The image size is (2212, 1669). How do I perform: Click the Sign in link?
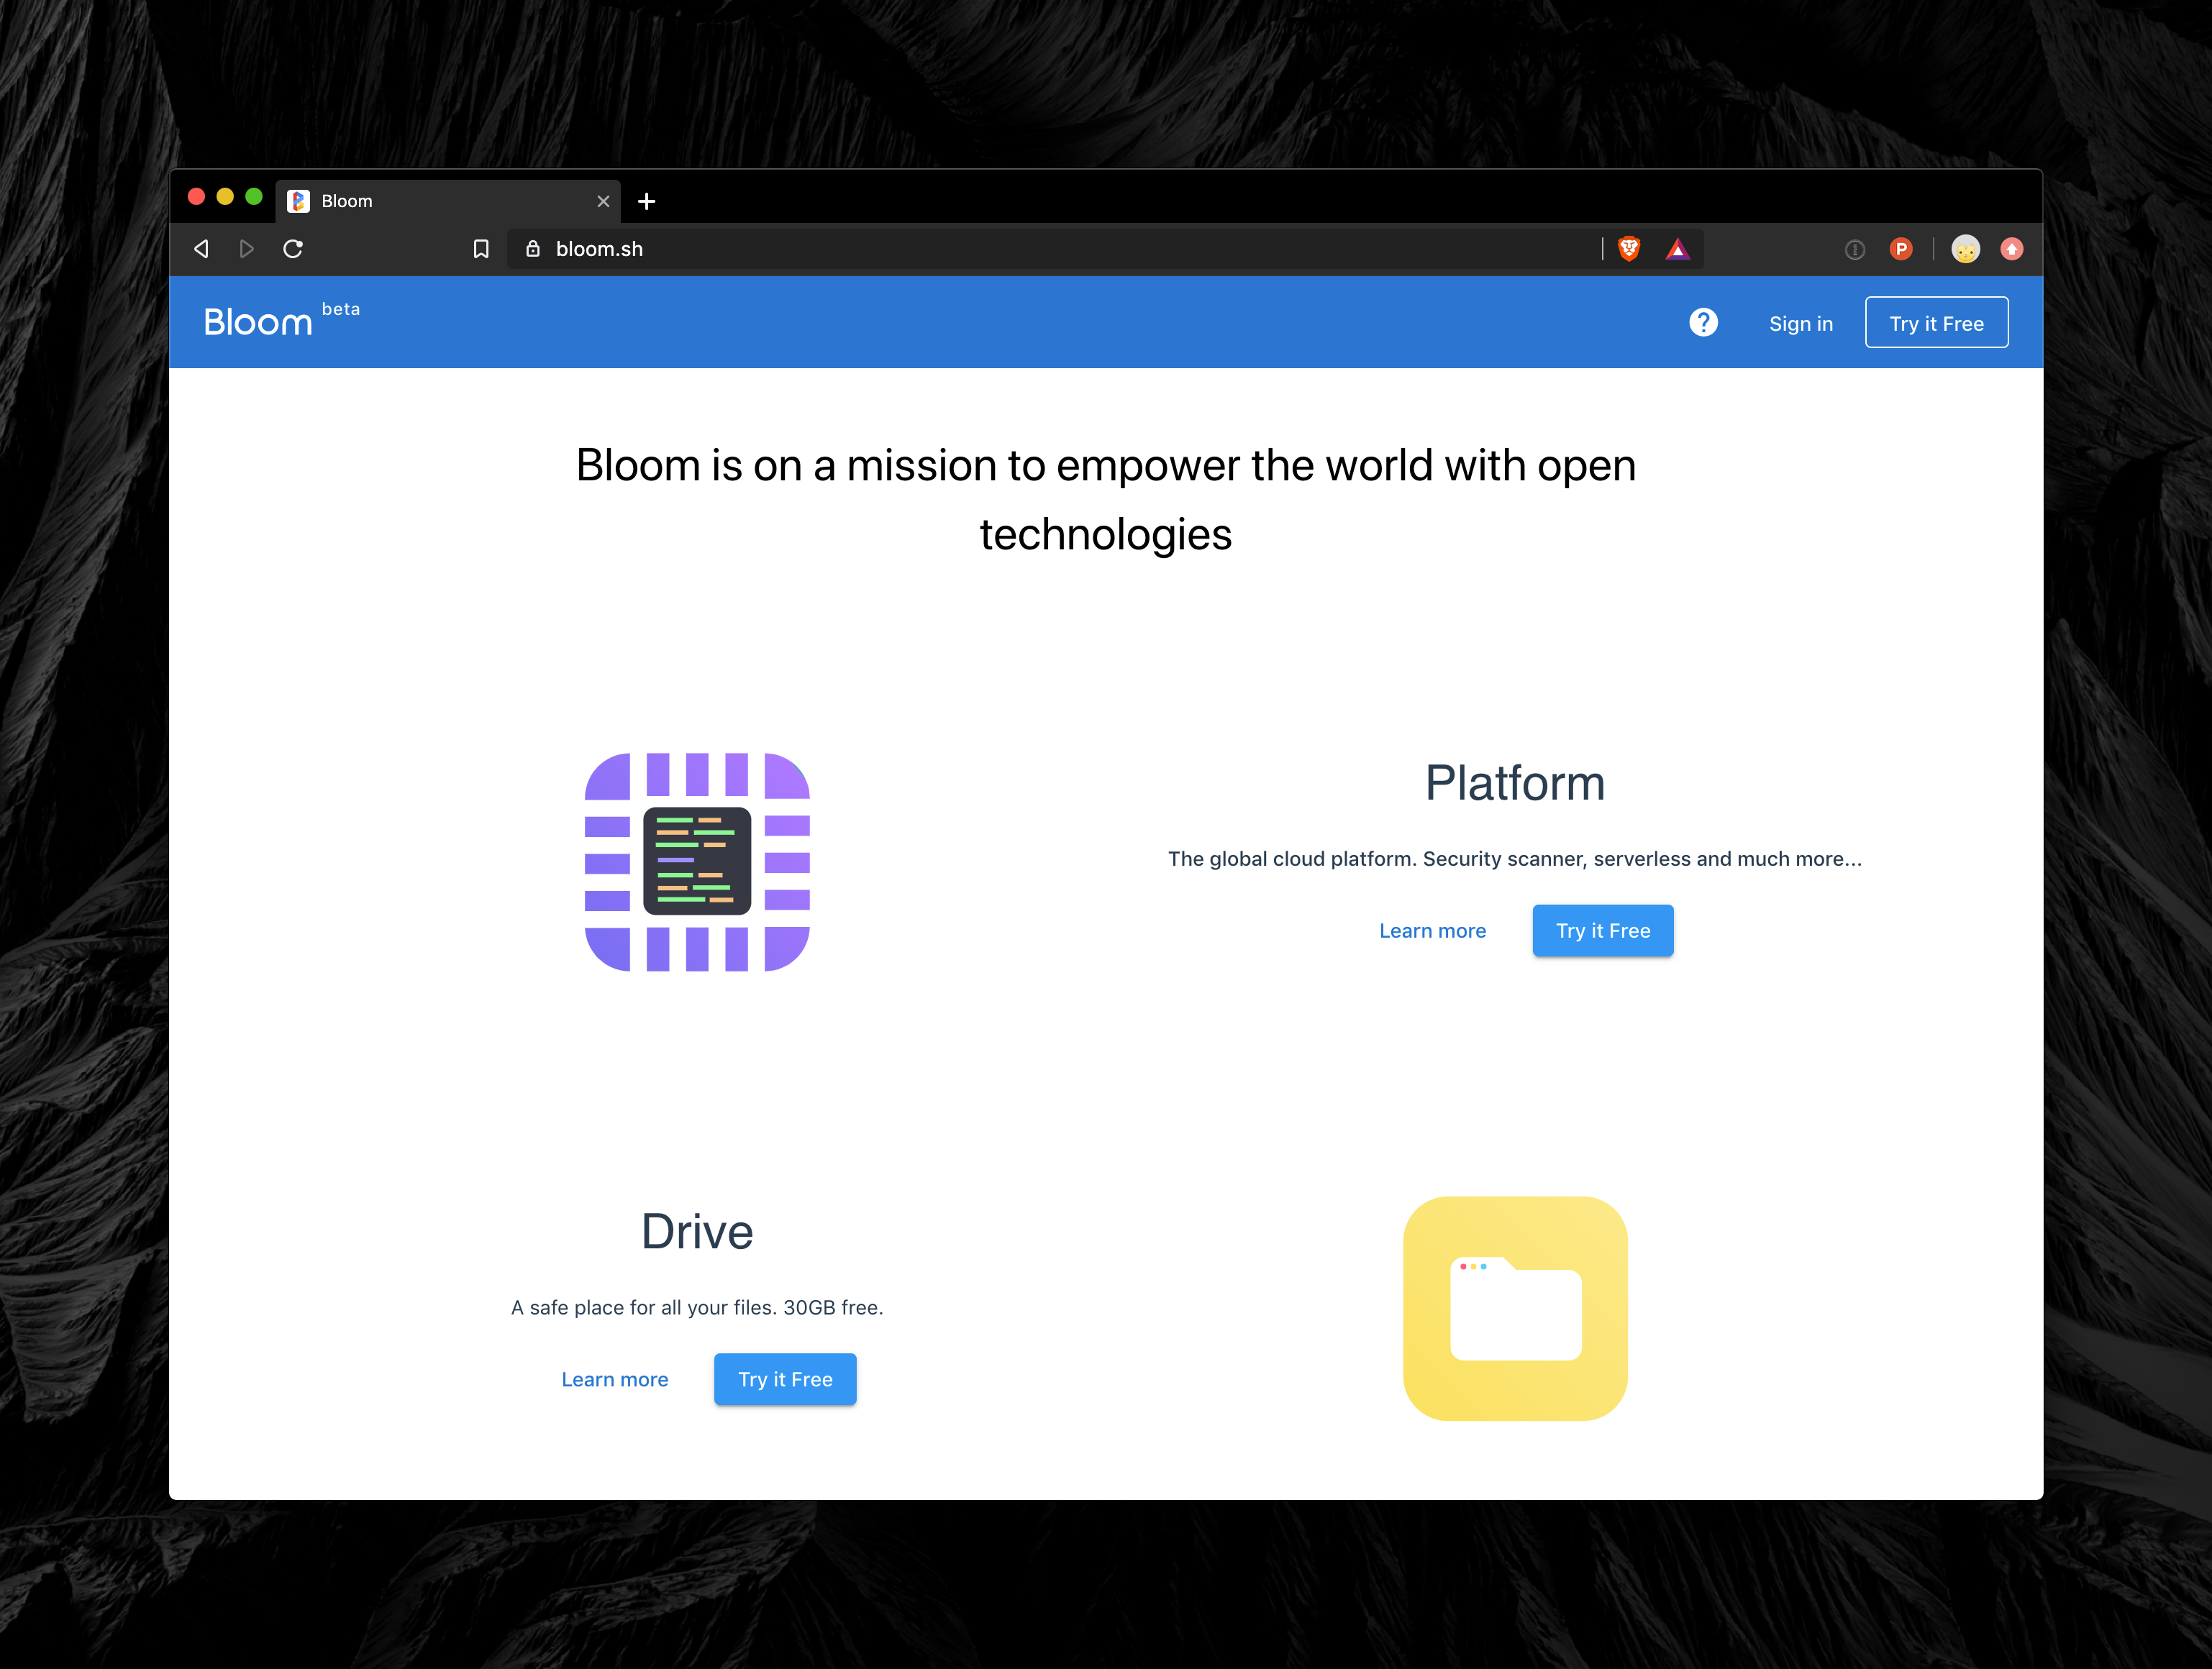pyautogui.click(x=1800, y=324)
